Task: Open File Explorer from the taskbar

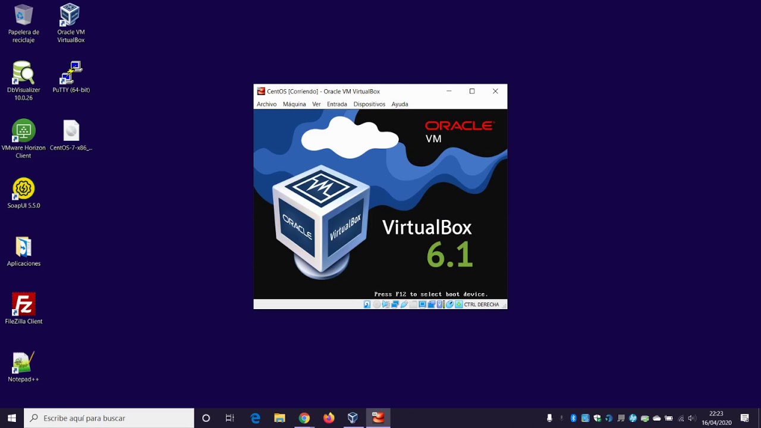Action: (x=279, y=418)
